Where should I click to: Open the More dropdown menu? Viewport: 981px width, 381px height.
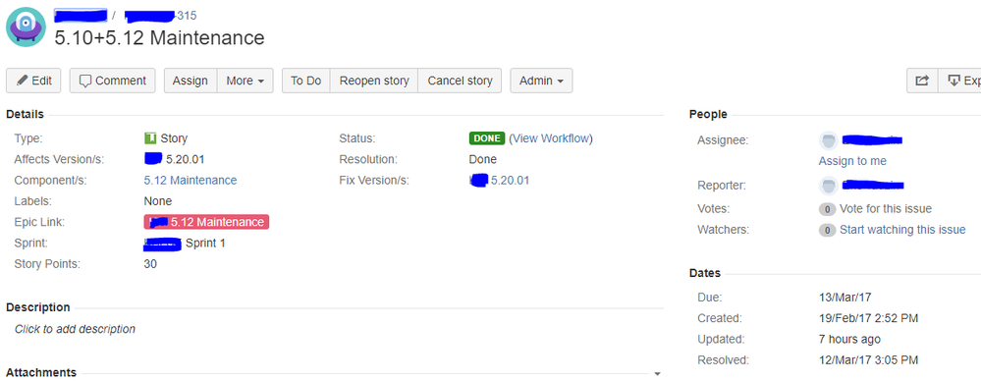click(x=245, y=81)
